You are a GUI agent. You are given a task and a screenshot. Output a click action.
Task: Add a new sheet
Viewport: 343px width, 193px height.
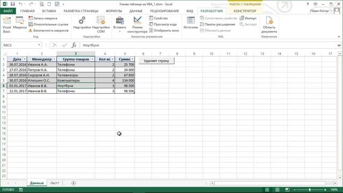pos(73,183)
